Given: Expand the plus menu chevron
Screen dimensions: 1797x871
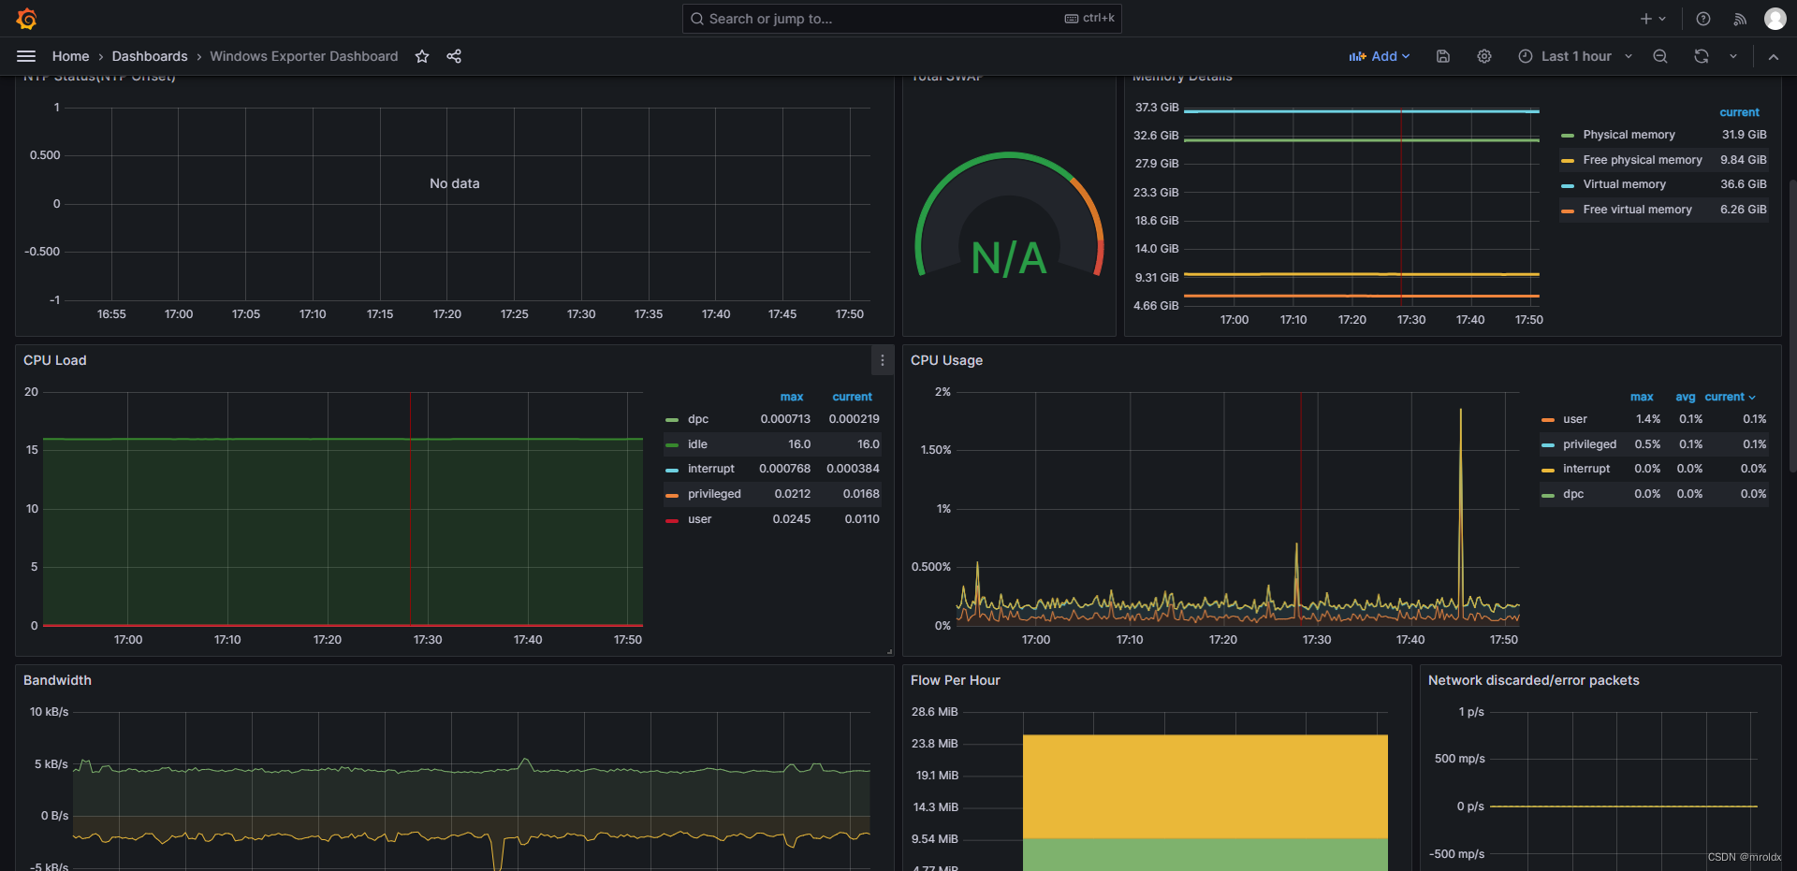Looking at the screenshot, I should tap(1663, 19).
